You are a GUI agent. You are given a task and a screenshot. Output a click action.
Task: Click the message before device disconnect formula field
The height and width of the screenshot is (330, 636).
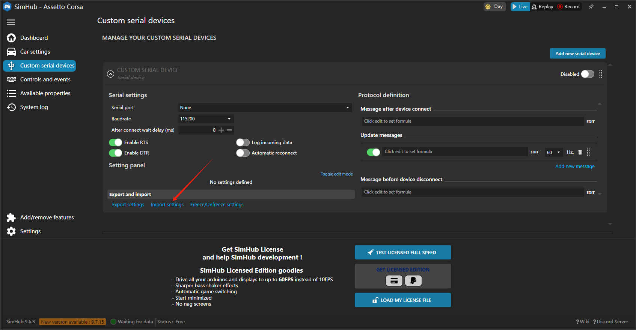[473, 192]
